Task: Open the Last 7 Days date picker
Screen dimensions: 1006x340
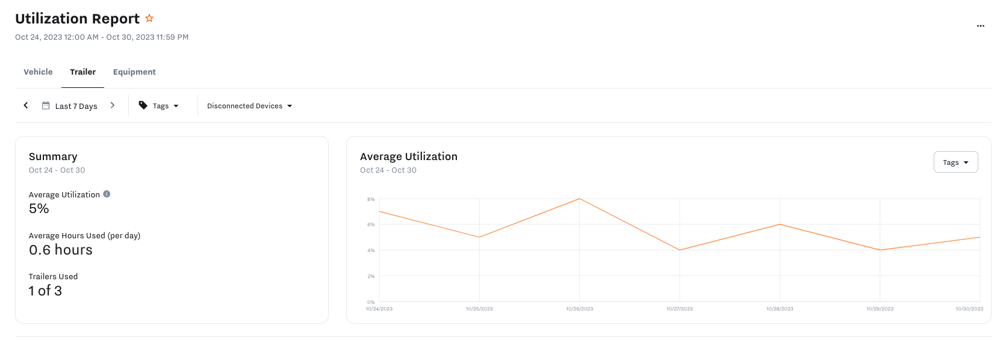Action: pos(76,107)
